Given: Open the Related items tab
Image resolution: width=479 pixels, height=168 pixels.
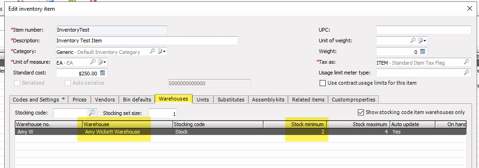Looking at the screenshot, I should [308, 100].
